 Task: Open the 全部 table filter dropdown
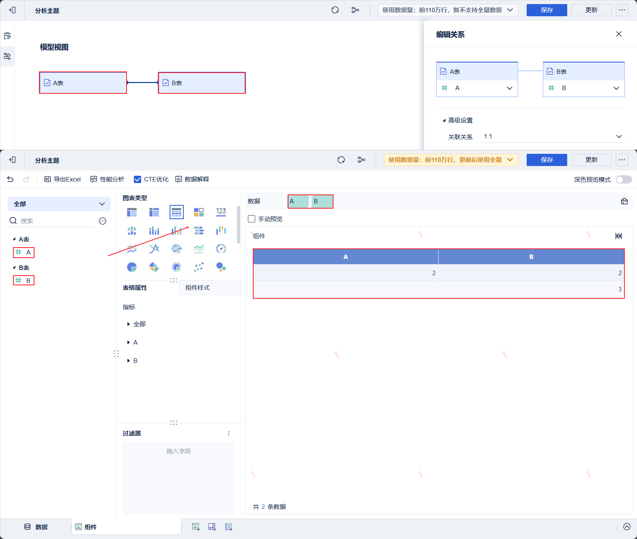click(x=59, y=204)
